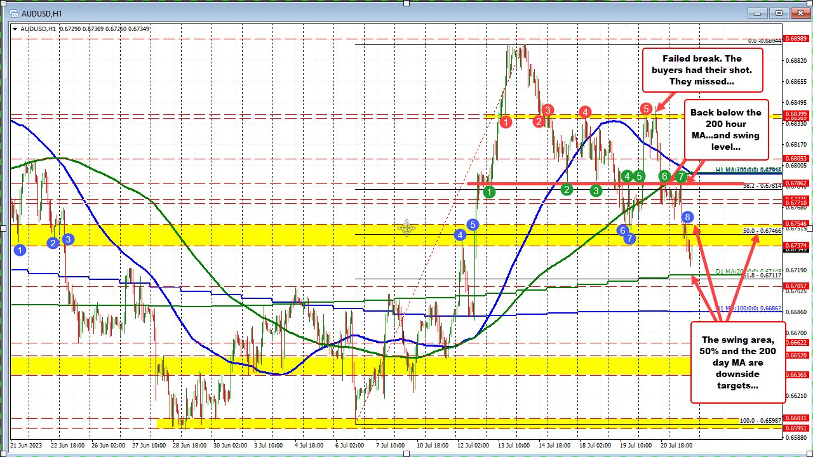Collapse the quote line with the disclosure triangle
Screen dimensions: 813x457
[x=15, y=28]
